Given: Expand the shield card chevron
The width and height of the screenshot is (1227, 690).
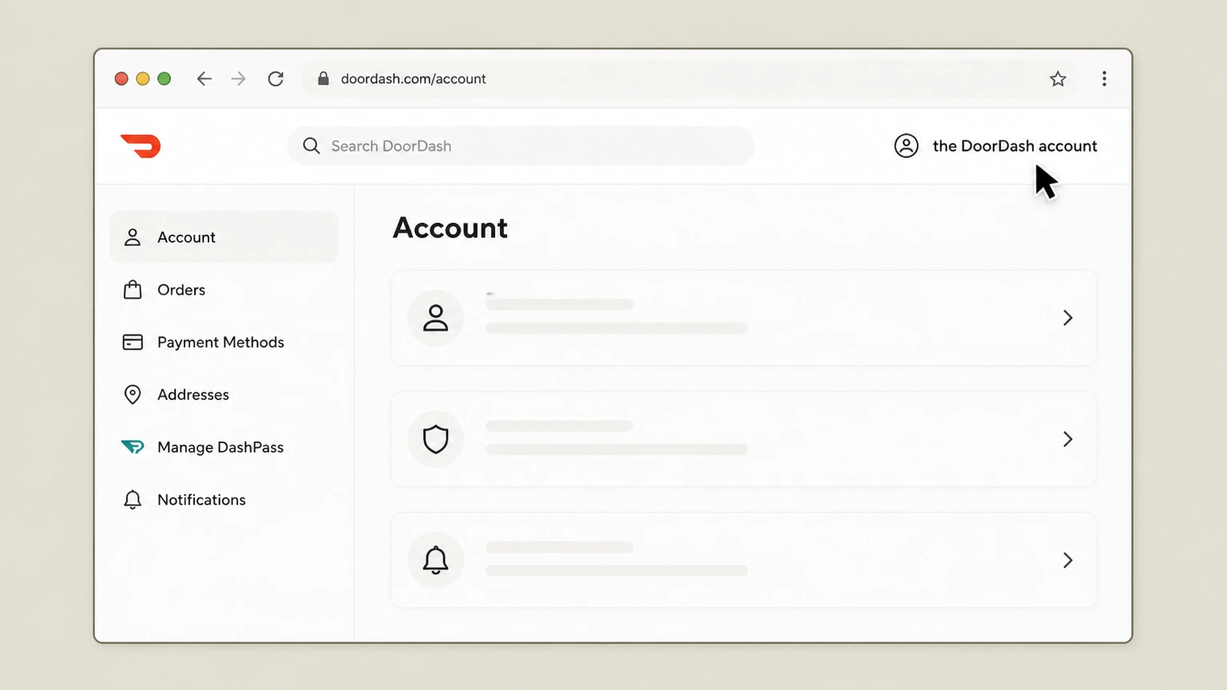Looking at the screenshot, I should 1068,439.
